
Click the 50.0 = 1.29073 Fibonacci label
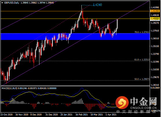click(142, 79)
